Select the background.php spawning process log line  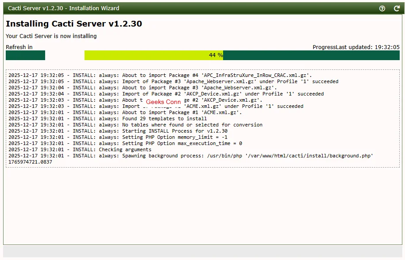(190, 156)
